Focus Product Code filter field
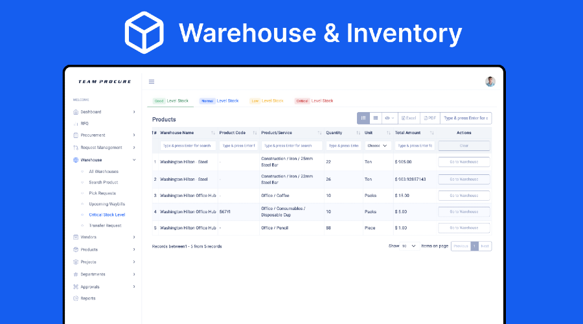Screen dimensions: 583x324 coord(238,146)
